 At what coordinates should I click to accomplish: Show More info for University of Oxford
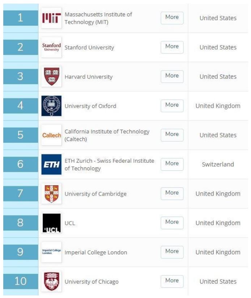(x=172, y=105)
